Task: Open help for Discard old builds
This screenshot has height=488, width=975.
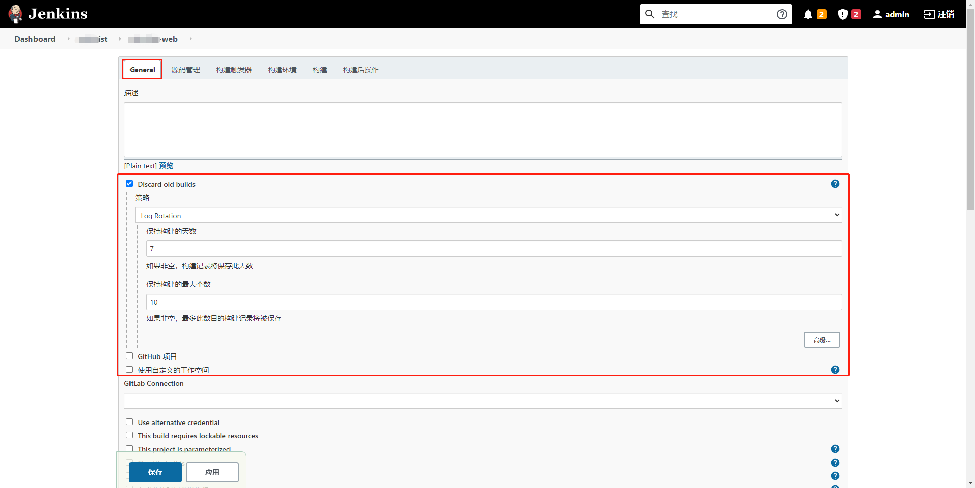Action: click(835, 184)
